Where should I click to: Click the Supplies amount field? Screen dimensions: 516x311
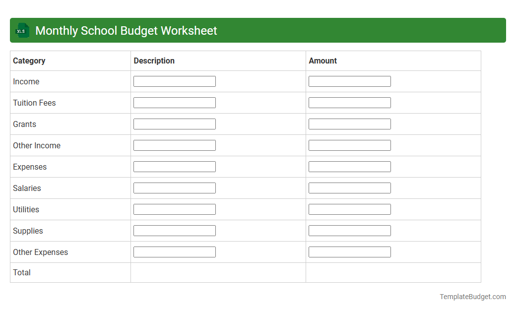coord(349,230)
